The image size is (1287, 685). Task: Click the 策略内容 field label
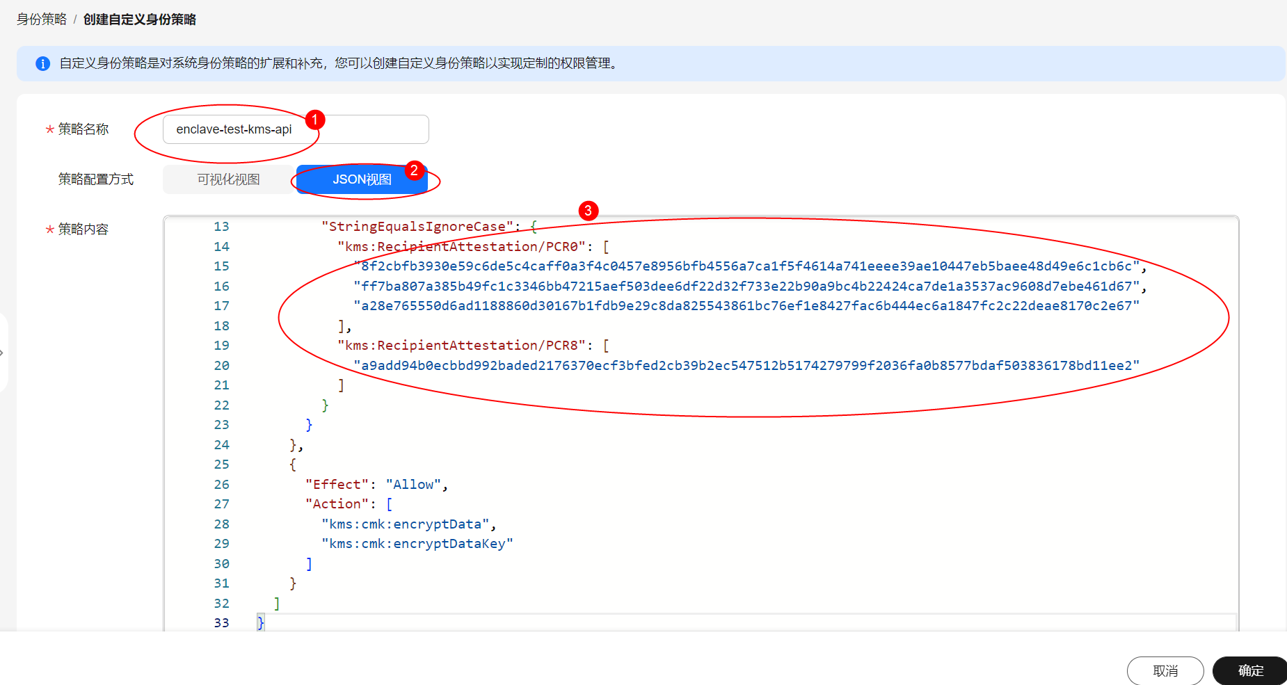[x=83, y=229]
